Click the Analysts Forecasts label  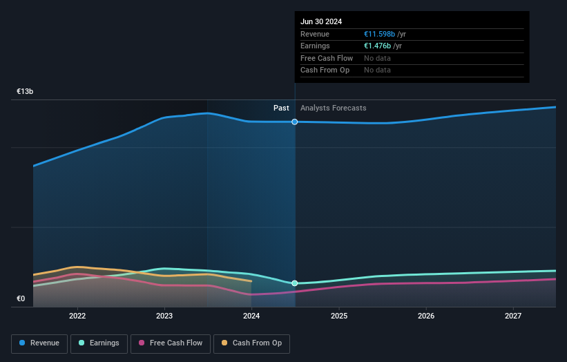click(334, 108)
